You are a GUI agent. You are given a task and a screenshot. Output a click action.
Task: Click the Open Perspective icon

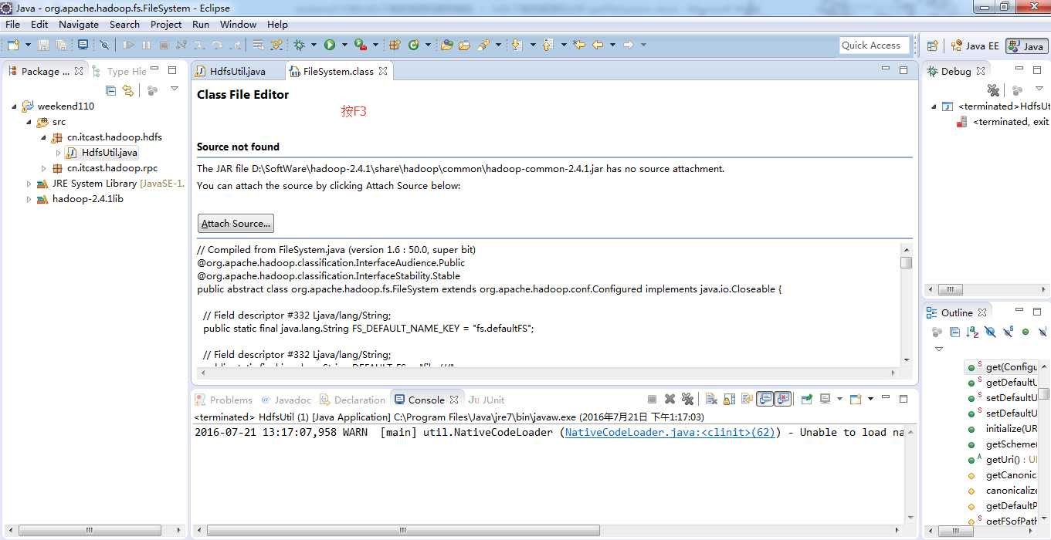click(932, 46)
